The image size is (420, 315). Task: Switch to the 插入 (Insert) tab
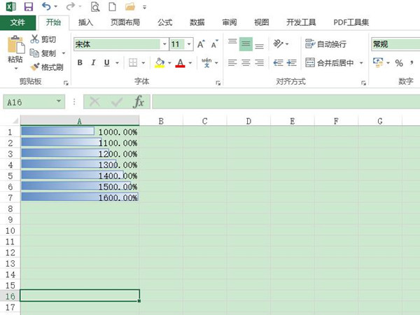coord(86,22)
